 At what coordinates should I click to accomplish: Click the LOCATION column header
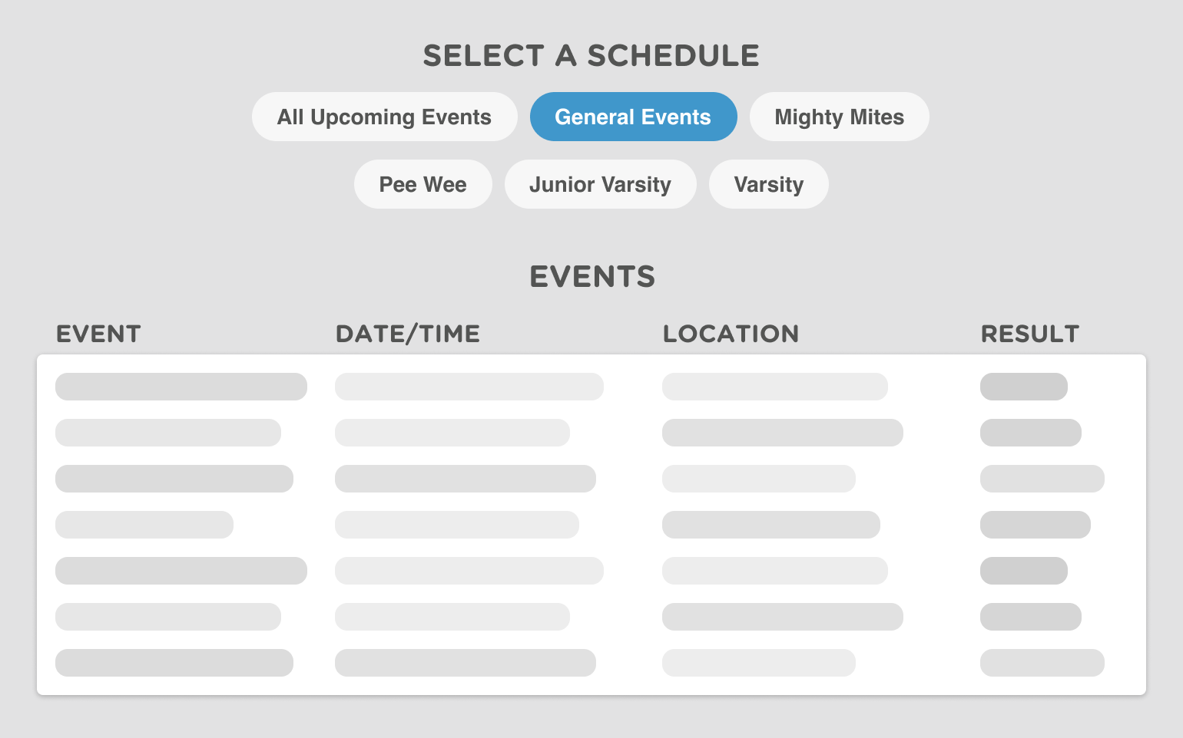[731, 334]
